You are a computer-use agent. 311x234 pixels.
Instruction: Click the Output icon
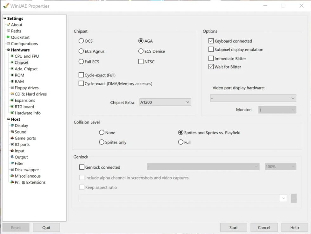coord(12,157)
